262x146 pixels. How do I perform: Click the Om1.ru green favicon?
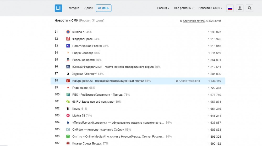click(x=68, y=137)
